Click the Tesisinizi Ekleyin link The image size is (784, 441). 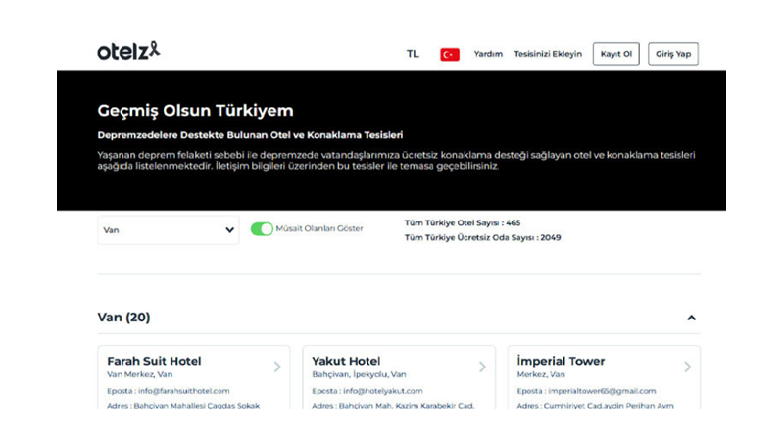point(548,54)
